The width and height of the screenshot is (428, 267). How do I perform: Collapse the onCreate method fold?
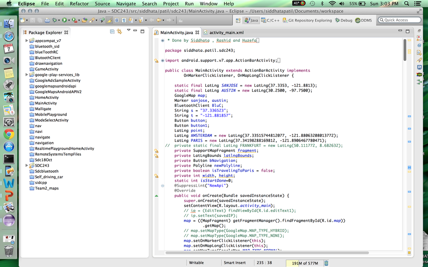tap(163, 186)
